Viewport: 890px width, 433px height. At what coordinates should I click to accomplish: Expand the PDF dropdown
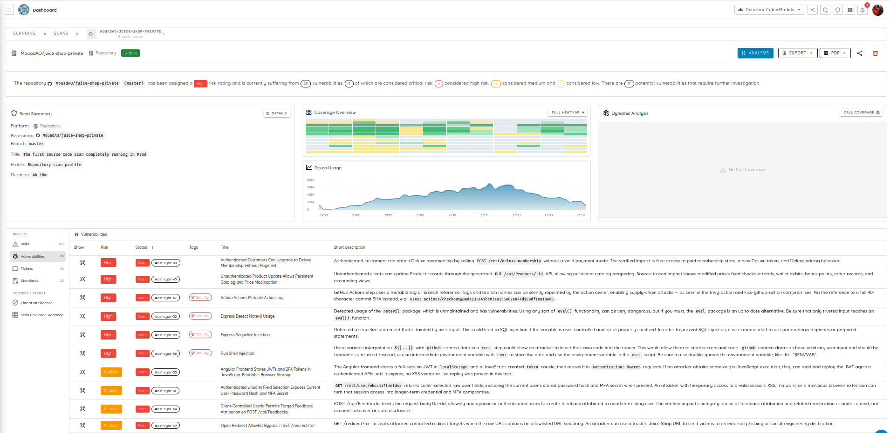click(x=835, y=53)
